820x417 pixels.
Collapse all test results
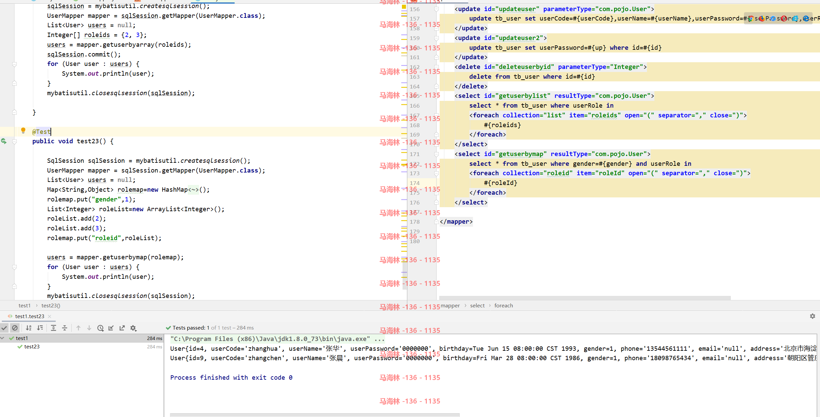tap(65, 328)
